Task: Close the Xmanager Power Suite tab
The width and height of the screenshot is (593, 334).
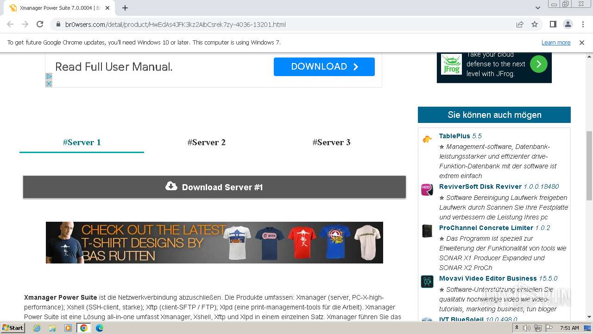Action: coord(107,8)
